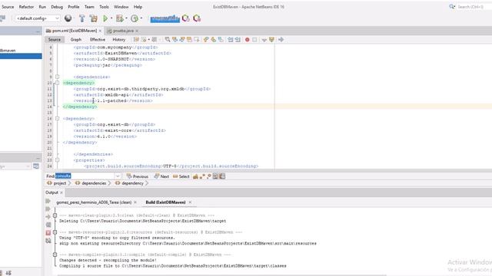Screen dimensions: 492x276
Task: Collapse the maven-resources-plugin output section
Action: coord(55,232)
